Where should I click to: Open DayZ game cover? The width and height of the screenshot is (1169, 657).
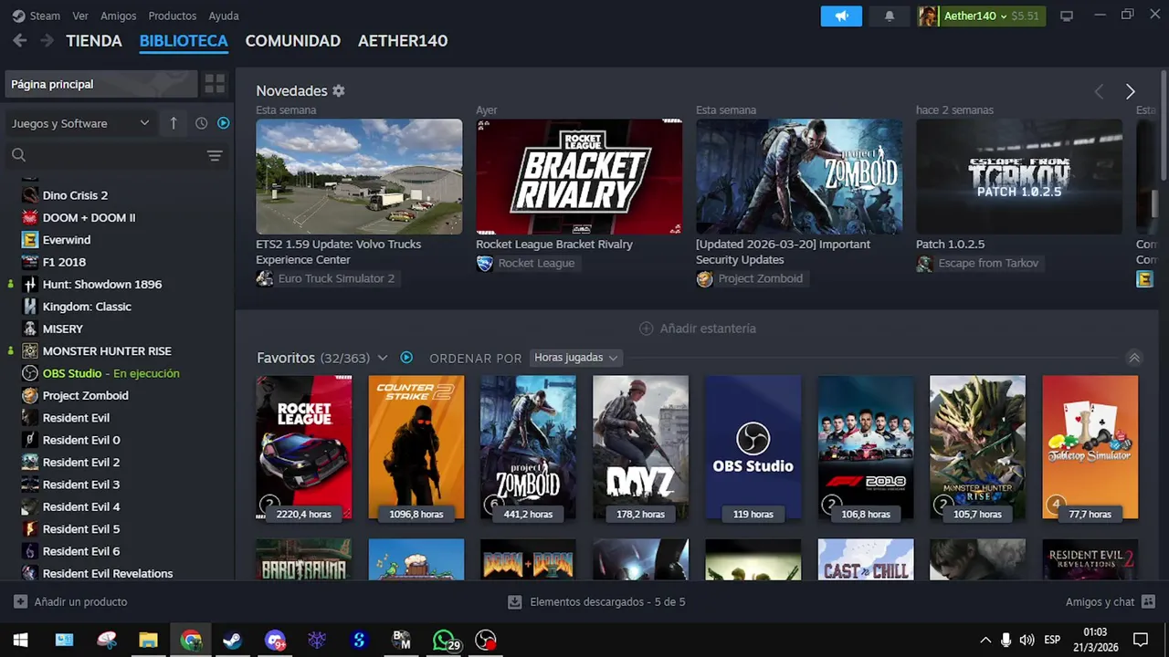point(640,447)
